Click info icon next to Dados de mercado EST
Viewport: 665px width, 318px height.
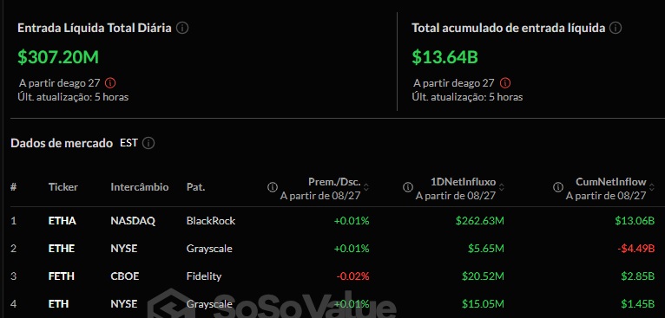tap(148, 143)
